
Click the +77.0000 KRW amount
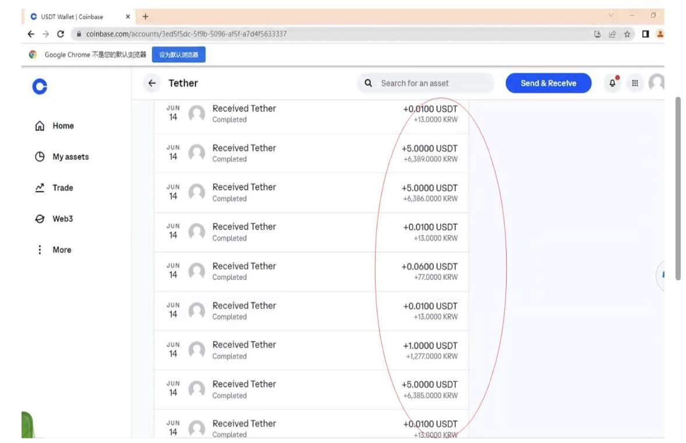[436, 277]
